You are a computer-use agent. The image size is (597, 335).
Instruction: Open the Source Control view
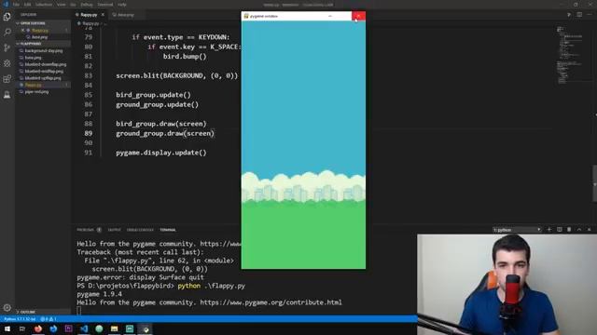pyautogui.click(x=7, y=47)
